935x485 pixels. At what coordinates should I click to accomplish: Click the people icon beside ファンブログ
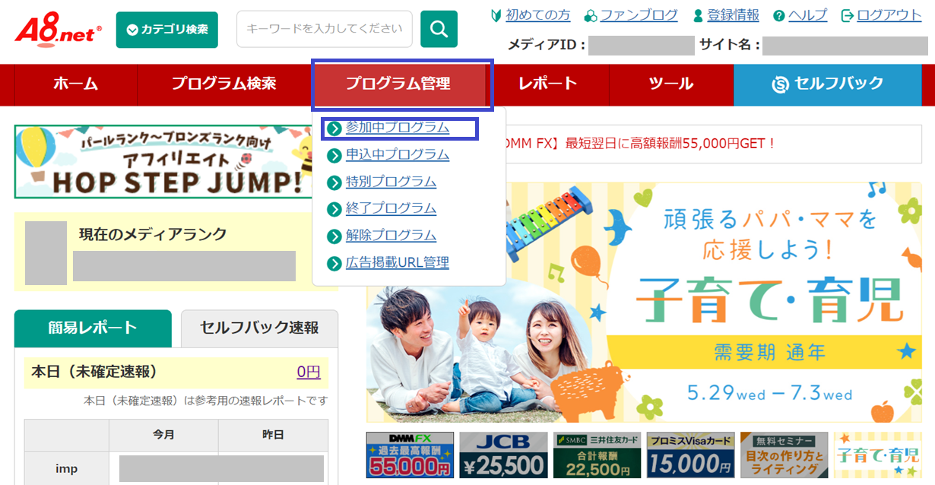pyautogui.click(x=589, y=15)
